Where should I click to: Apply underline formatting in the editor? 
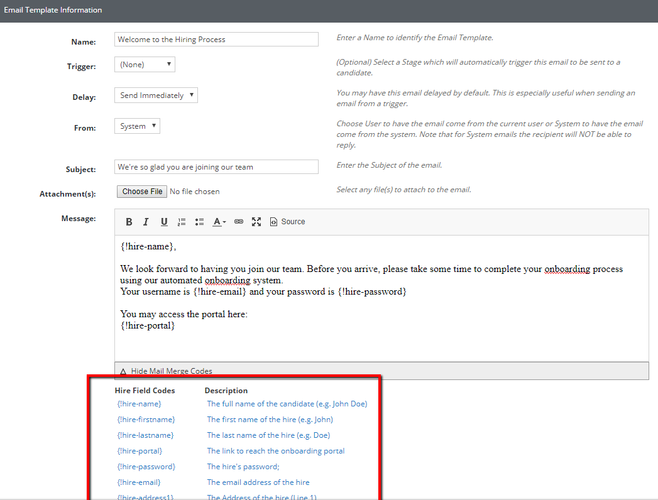(x=163, y=221)
